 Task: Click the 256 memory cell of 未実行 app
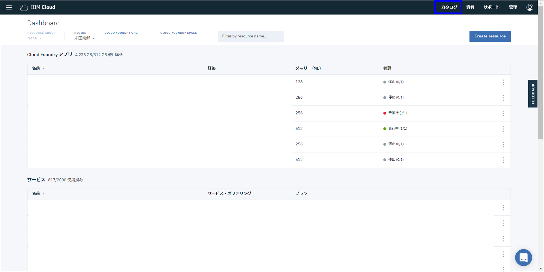tap(299, 113)
